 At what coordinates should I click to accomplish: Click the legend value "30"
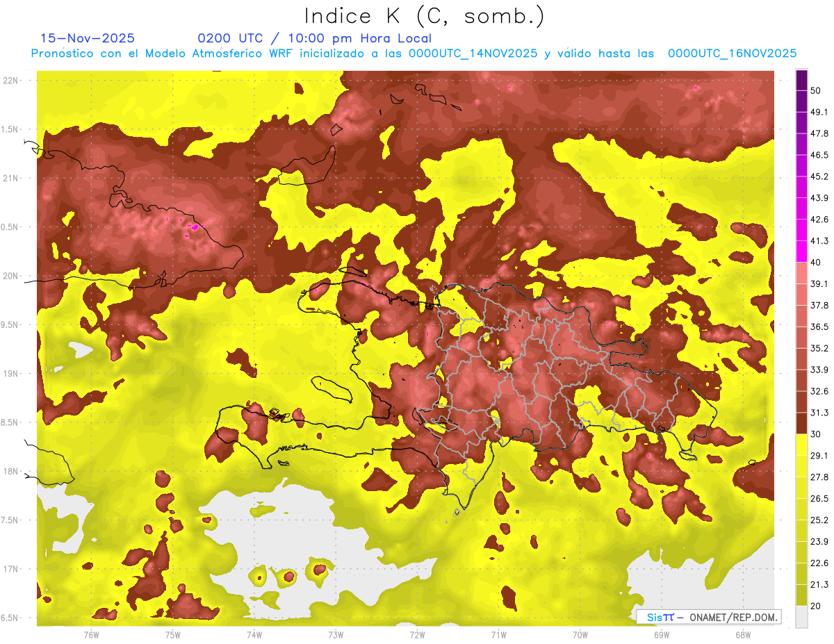(x=816, y=434)
